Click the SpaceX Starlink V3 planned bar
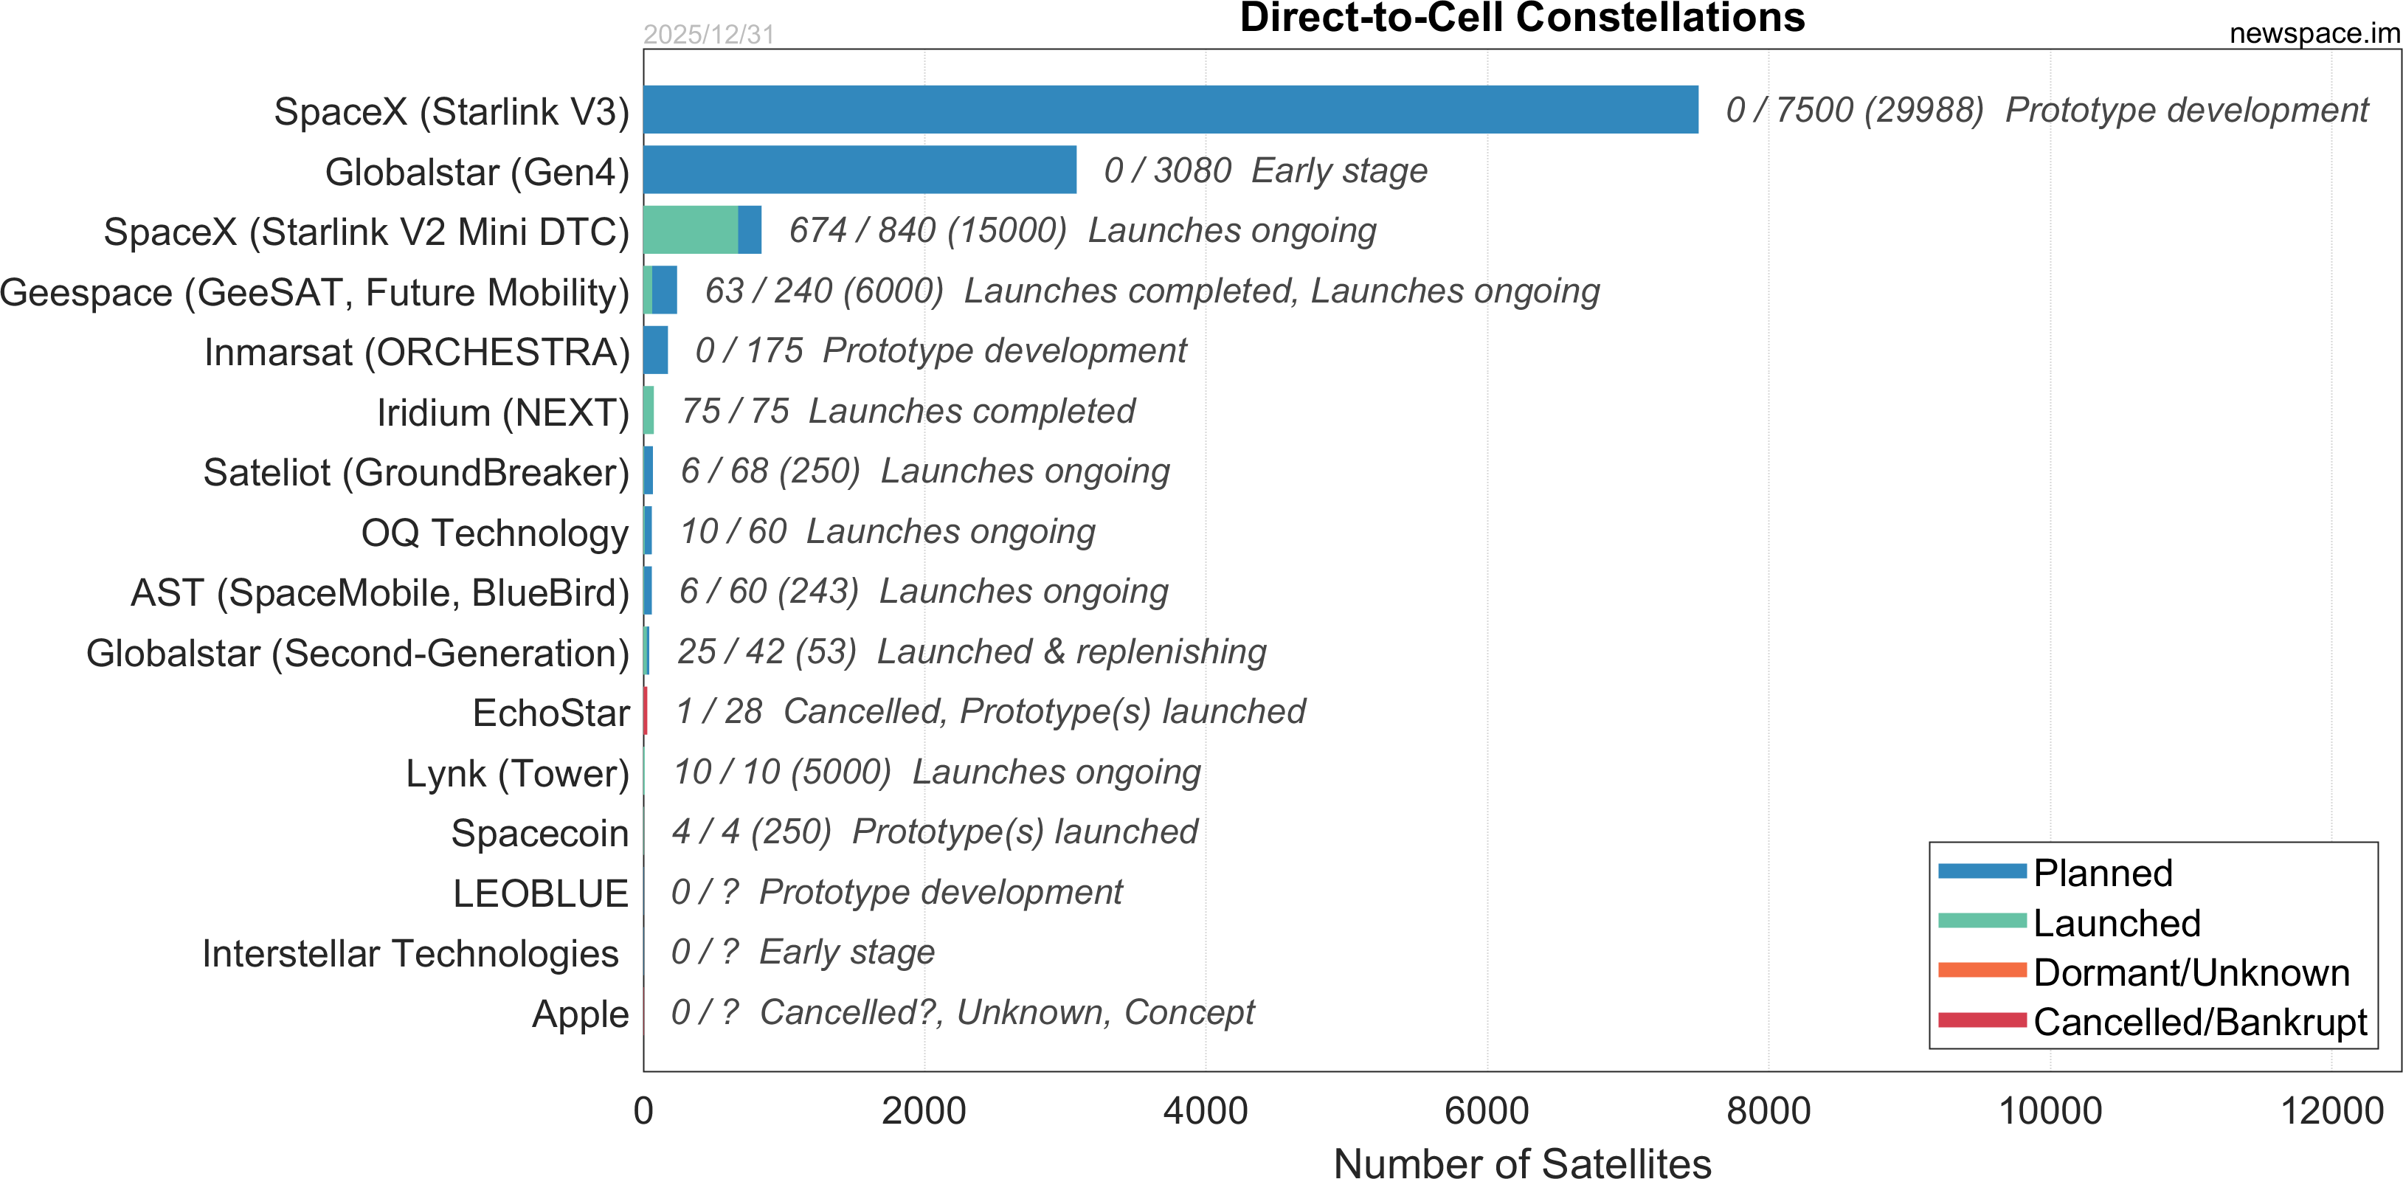2403x1179 pixels. [1170, 109]
